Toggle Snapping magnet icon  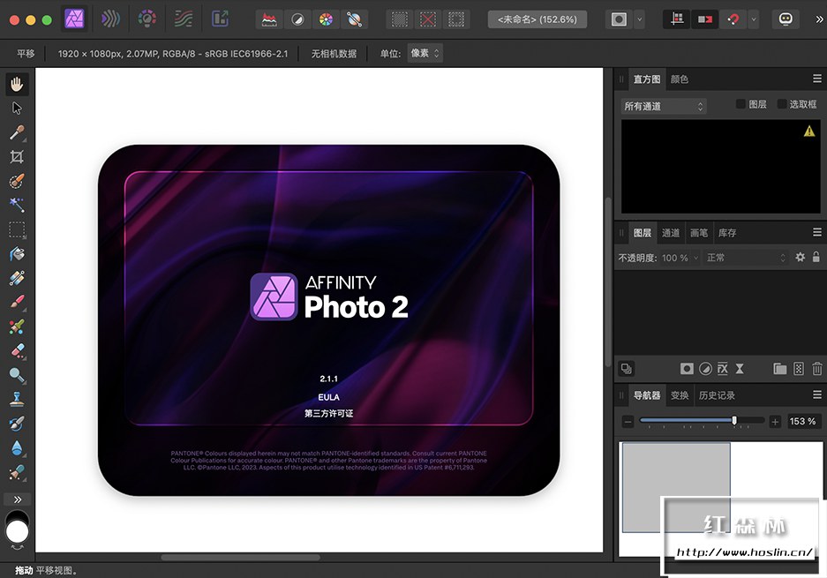coord(733,20)
